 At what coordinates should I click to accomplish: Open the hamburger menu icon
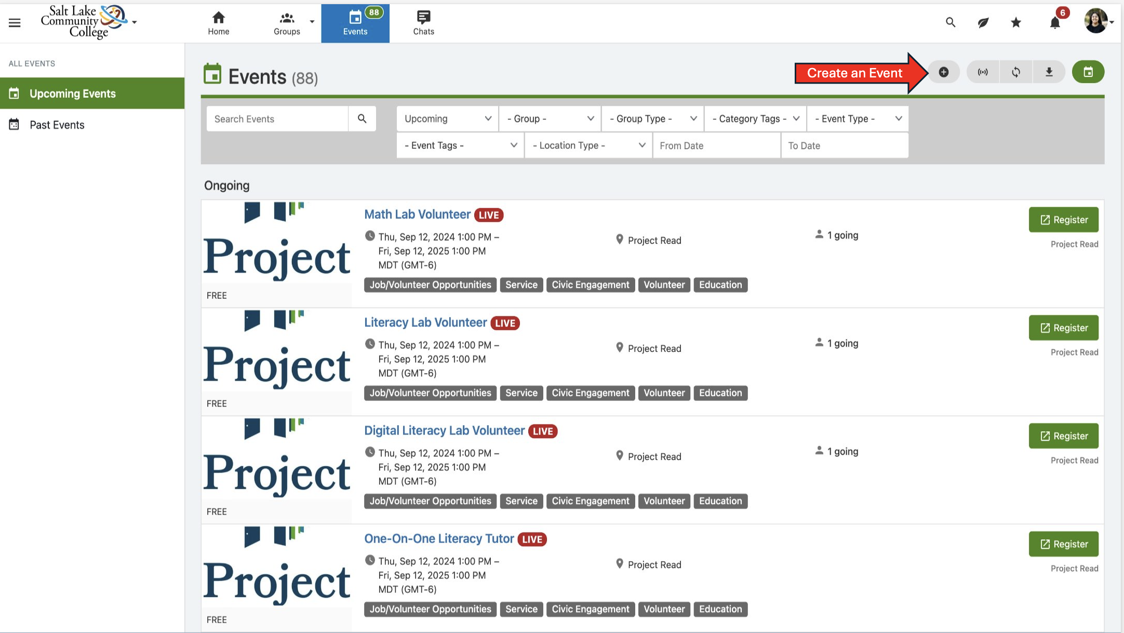tap(15, 22)
